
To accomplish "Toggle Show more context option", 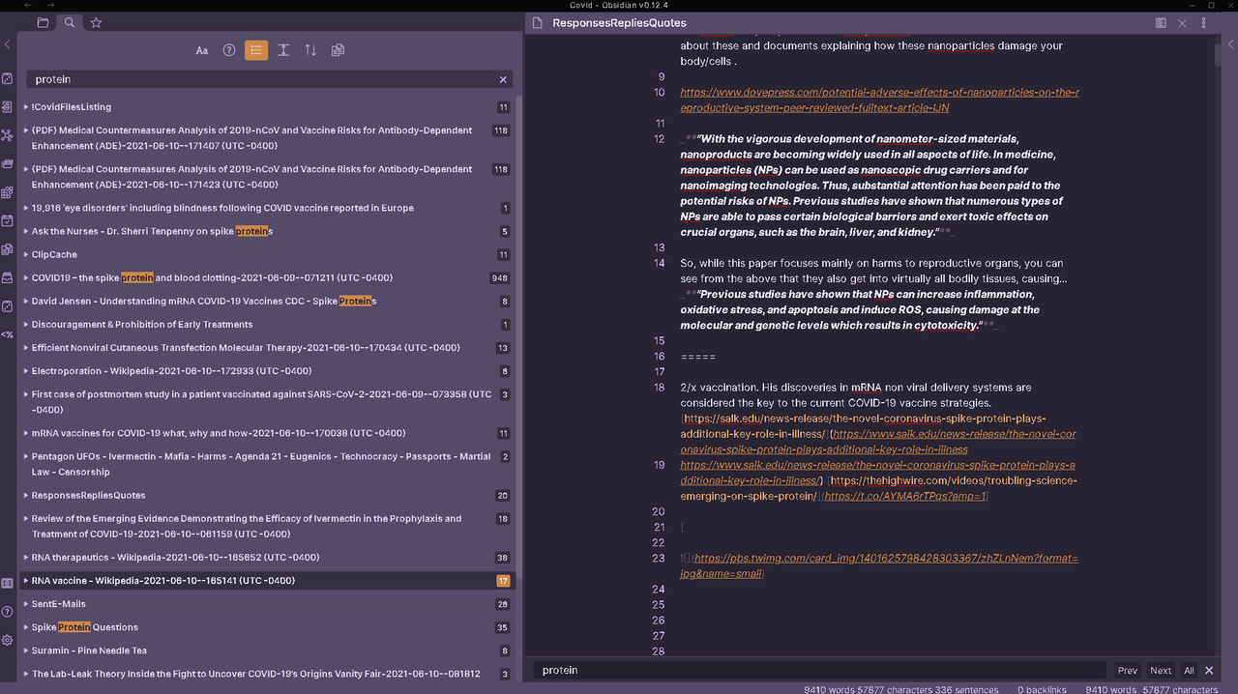I will pos(283,50).
